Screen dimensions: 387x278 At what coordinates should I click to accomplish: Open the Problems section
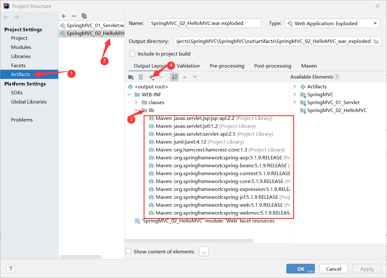tap(22, 120)
